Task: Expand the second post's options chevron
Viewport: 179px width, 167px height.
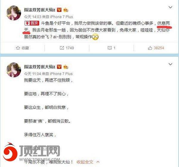Action: pos(170,64)
